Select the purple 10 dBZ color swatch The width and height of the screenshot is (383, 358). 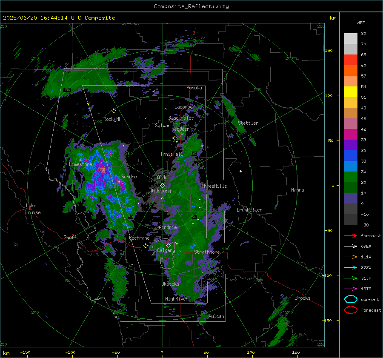click(x=351, y=198)
